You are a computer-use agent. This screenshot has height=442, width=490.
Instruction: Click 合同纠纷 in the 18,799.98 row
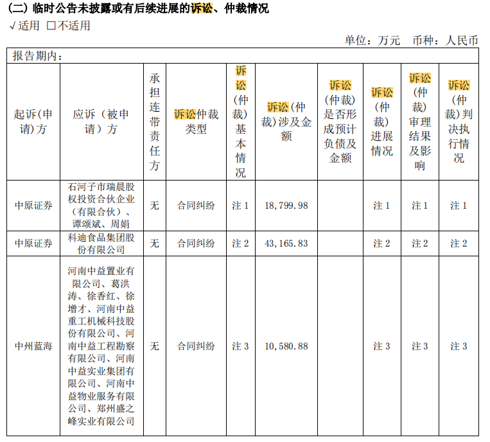(x=196, y=206)
